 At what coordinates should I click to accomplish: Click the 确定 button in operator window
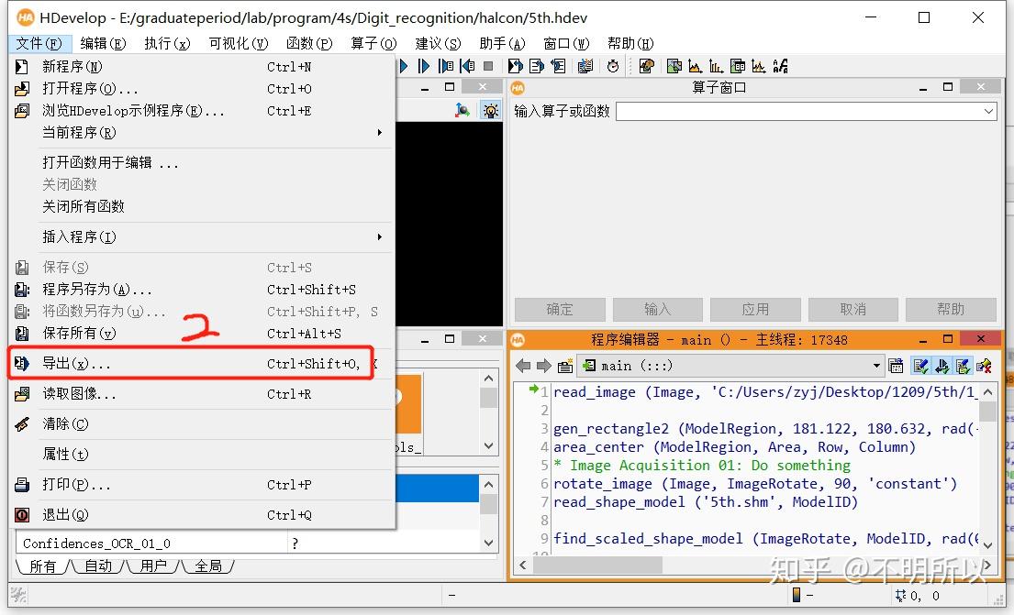pos(560,310)
